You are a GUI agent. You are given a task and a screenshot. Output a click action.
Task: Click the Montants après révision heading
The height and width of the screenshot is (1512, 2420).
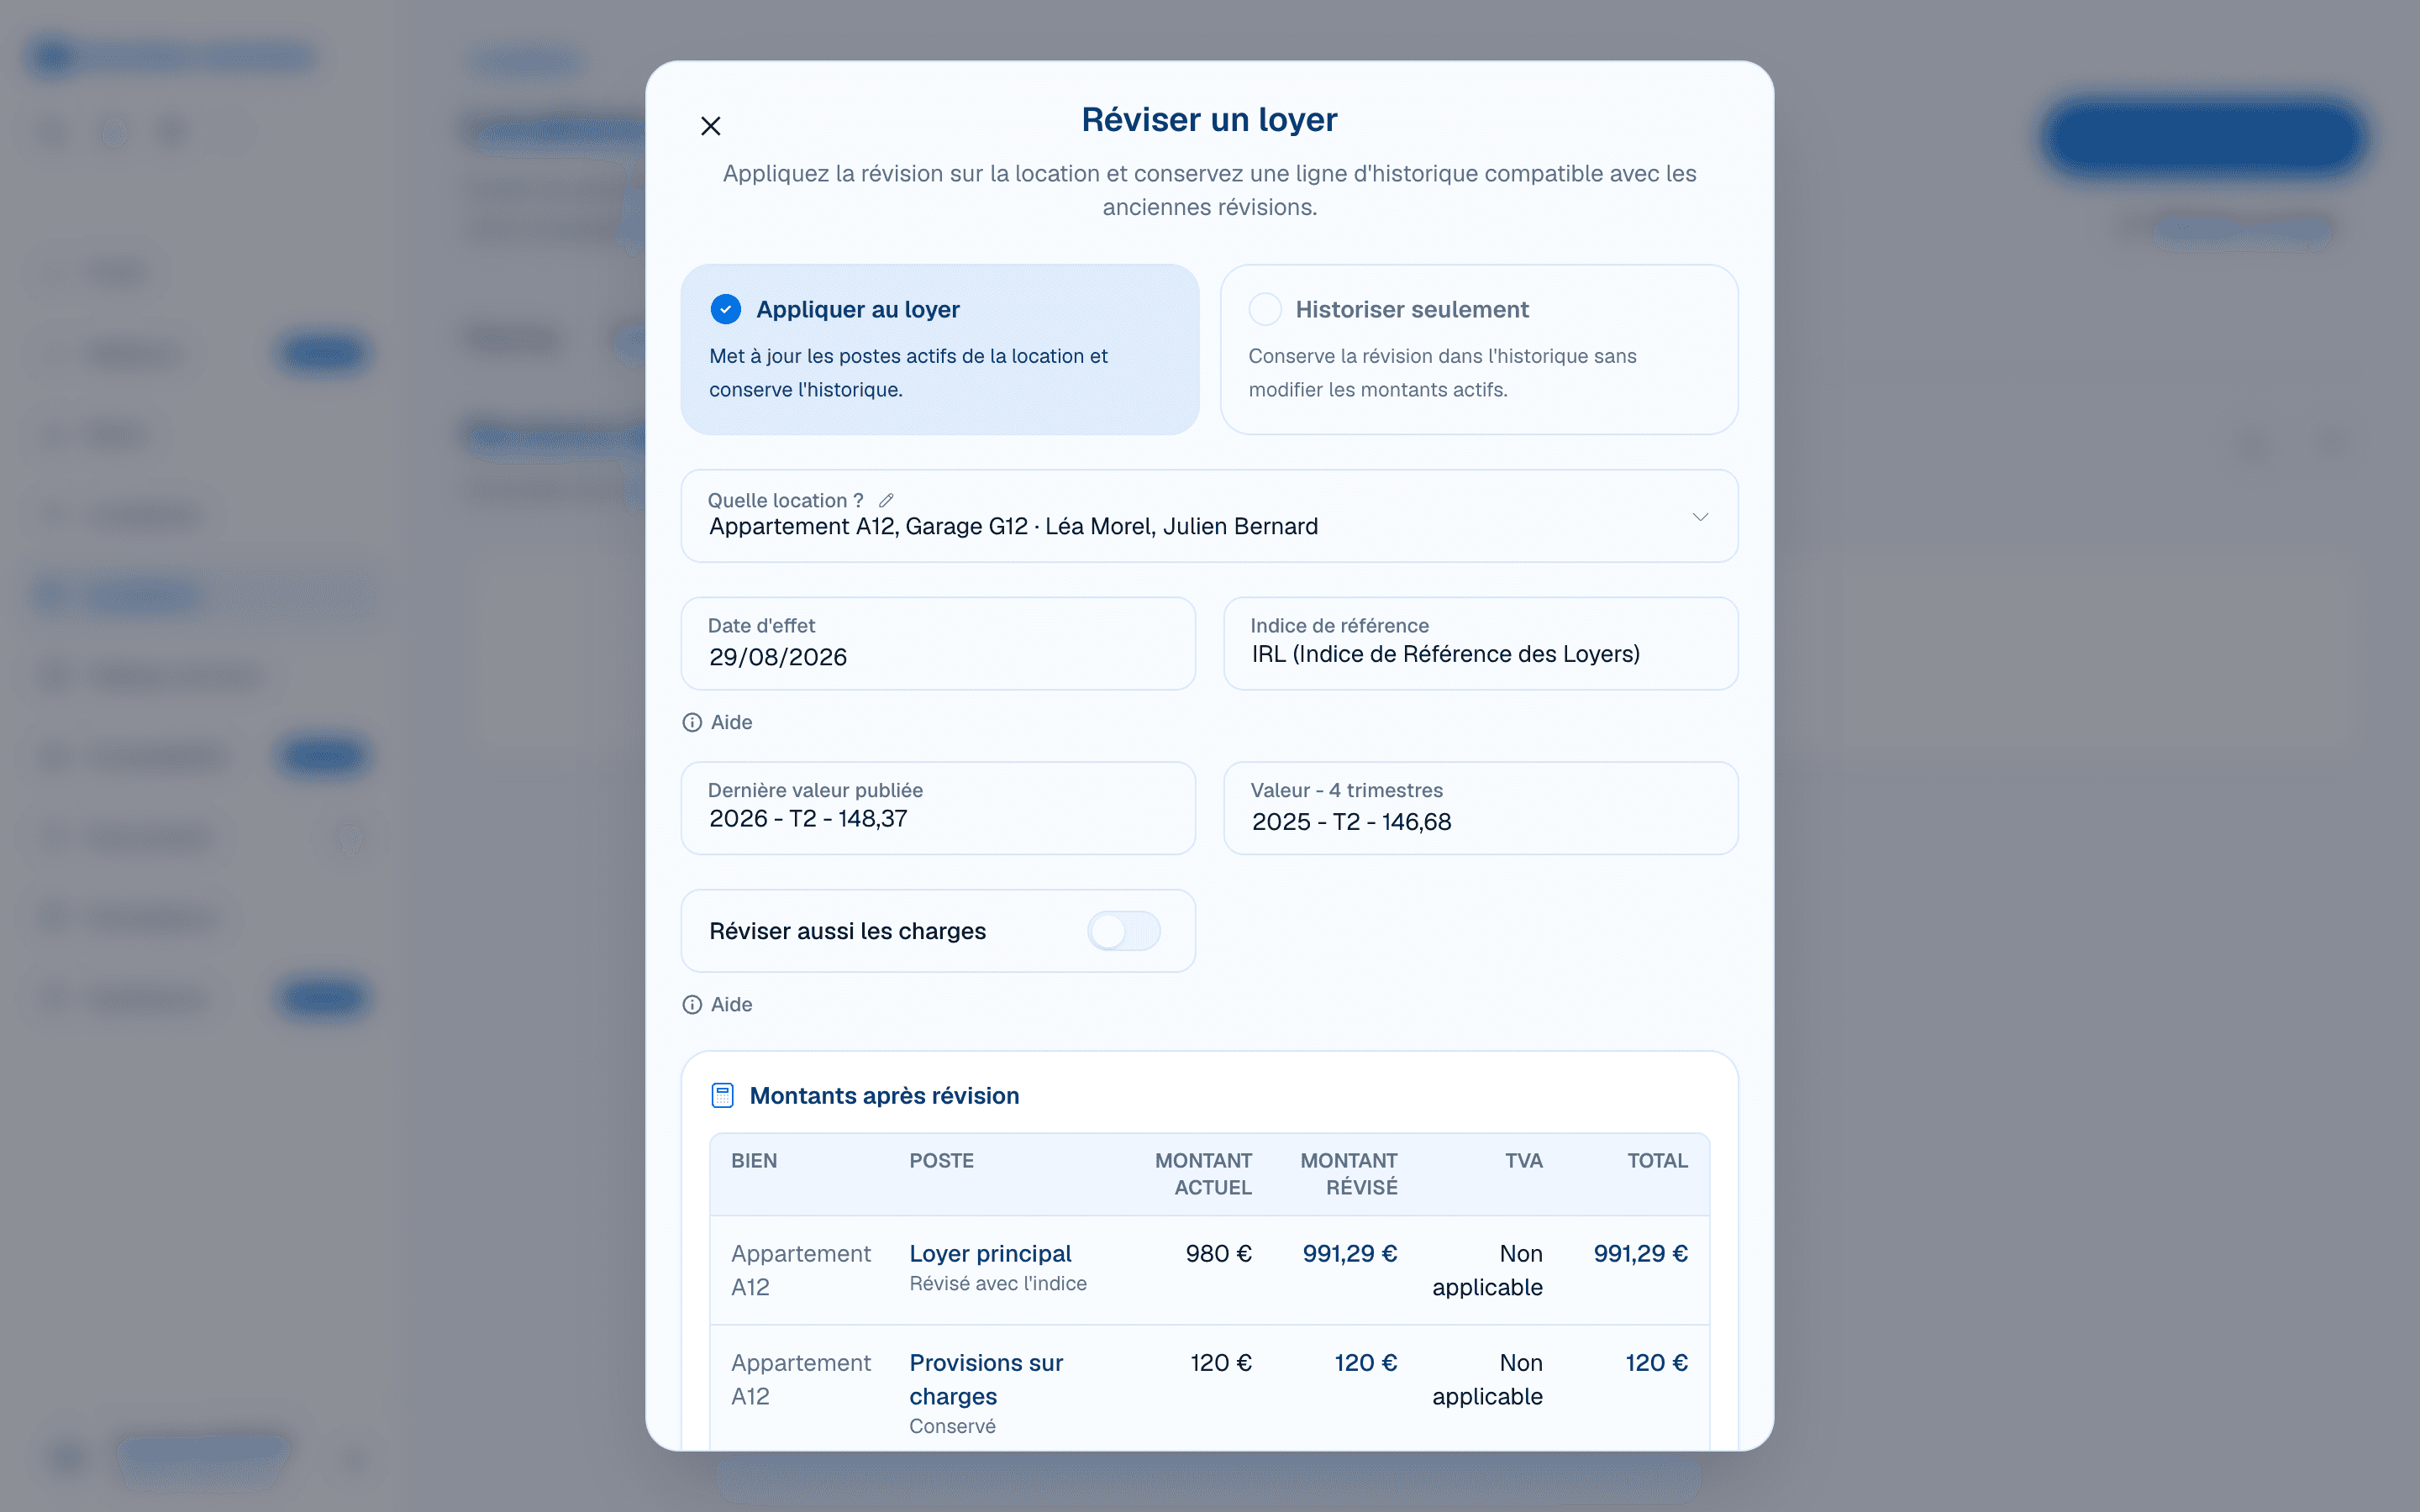coord(885,1096)
